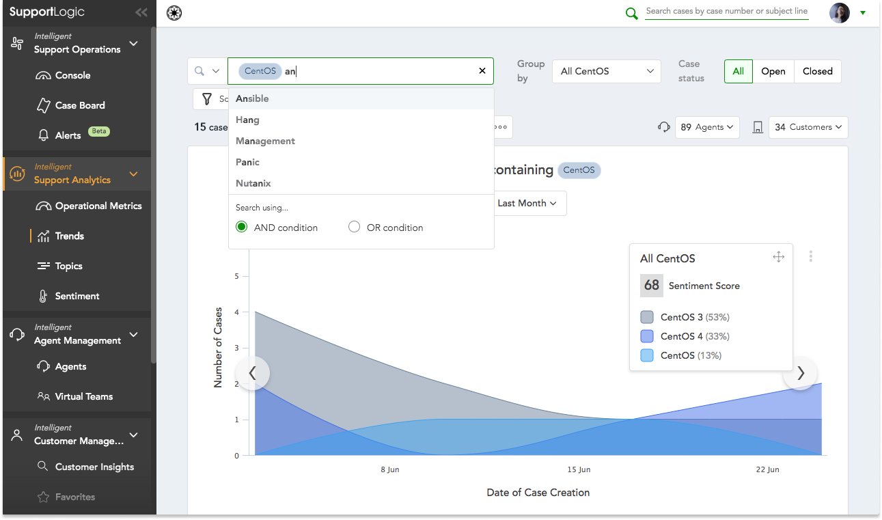Select the AND condition radio button
882x520 pixels.
(241, 227)
